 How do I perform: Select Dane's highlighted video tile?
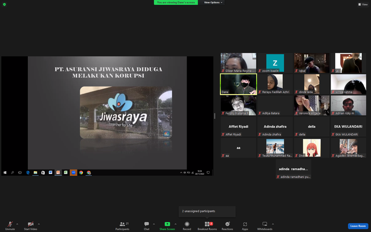238,84
